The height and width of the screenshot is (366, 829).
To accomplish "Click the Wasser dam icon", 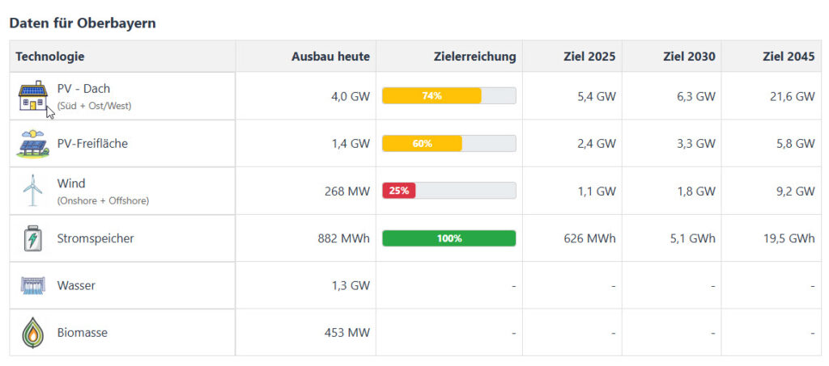I will 32,285.
